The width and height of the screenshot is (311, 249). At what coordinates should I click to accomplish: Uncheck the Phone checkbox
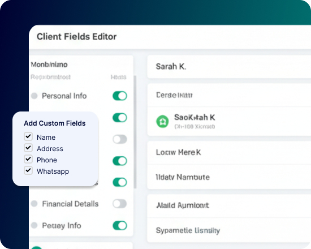tap(28, 159)
